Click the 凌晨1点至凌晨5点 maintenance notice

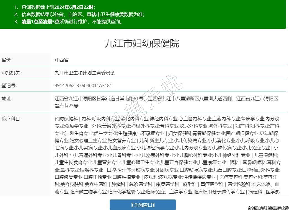pos(71,22)
